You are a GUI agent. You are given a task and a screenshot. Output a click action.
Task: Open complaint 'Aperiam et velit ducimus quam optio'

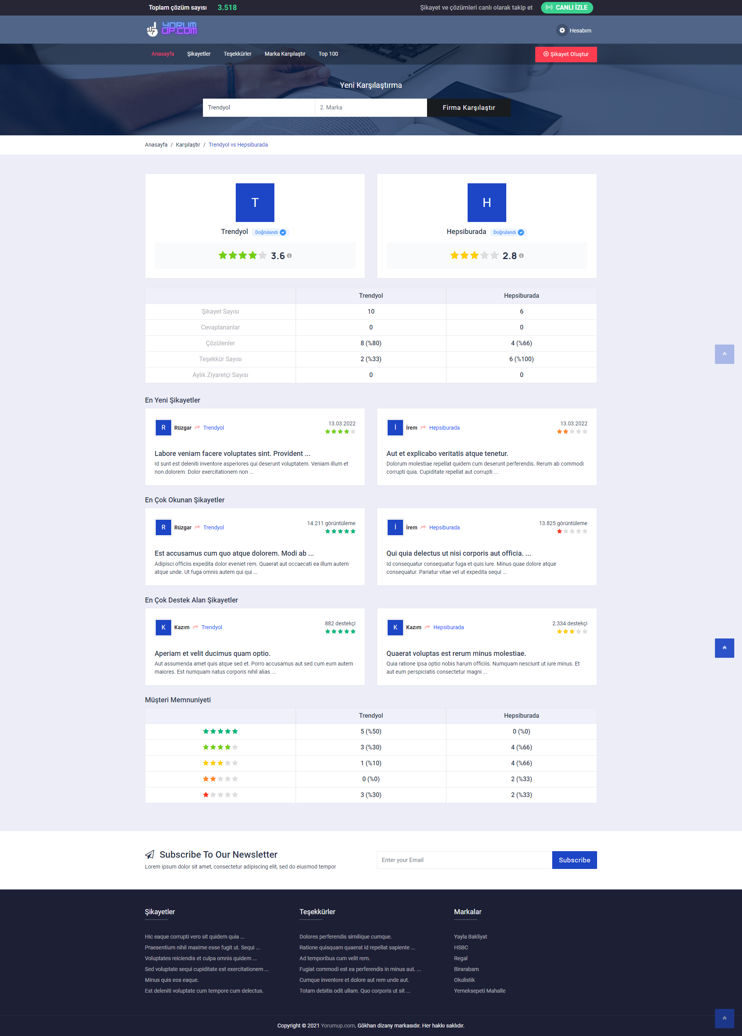(212, 654)
